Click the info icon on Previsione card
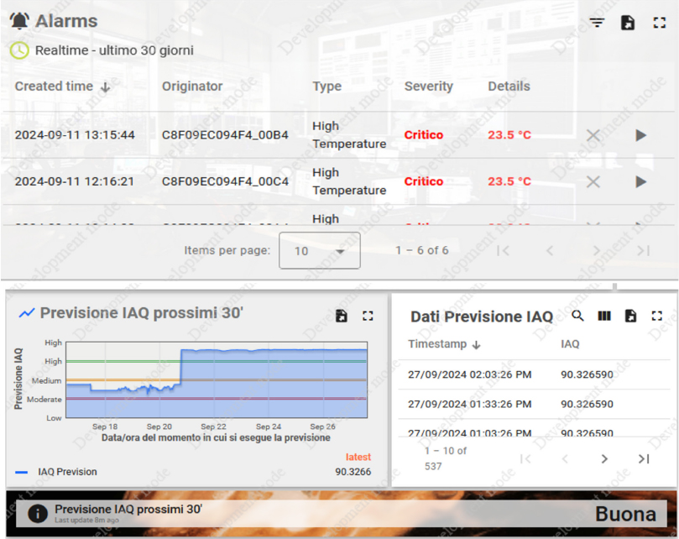Image resolution: width=679 pixels, height=539 pixels. click(37, 514)
